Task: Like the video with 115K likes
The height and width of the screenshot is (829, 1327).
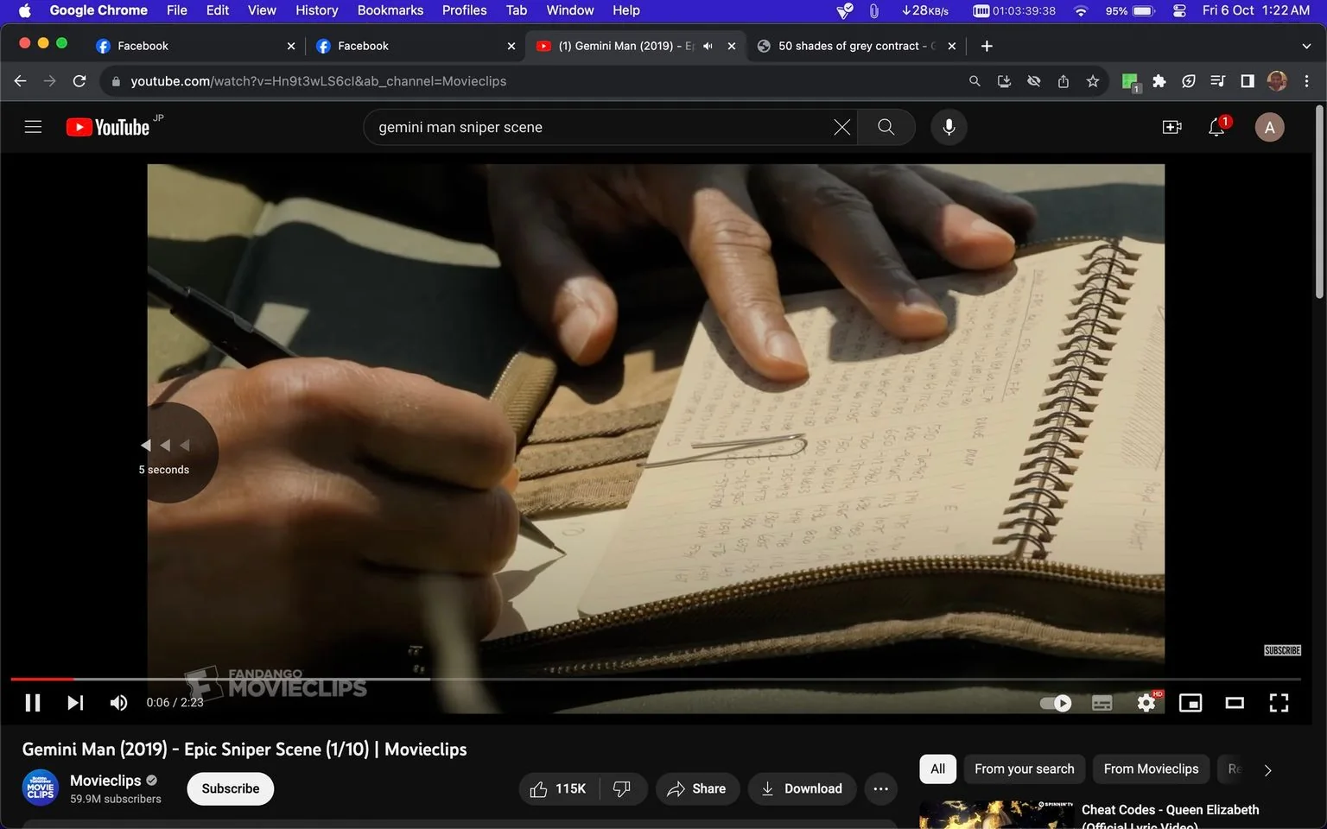Action: pyautogui.click(x=558, y=788)
